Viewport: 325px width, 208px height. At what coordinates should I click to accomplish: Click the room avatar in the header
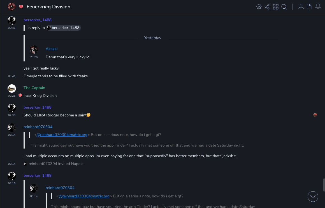click(11, 7)
